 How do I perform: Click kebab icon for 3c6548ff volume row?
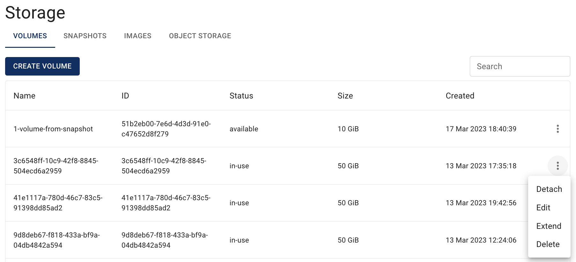coord(558,166)
